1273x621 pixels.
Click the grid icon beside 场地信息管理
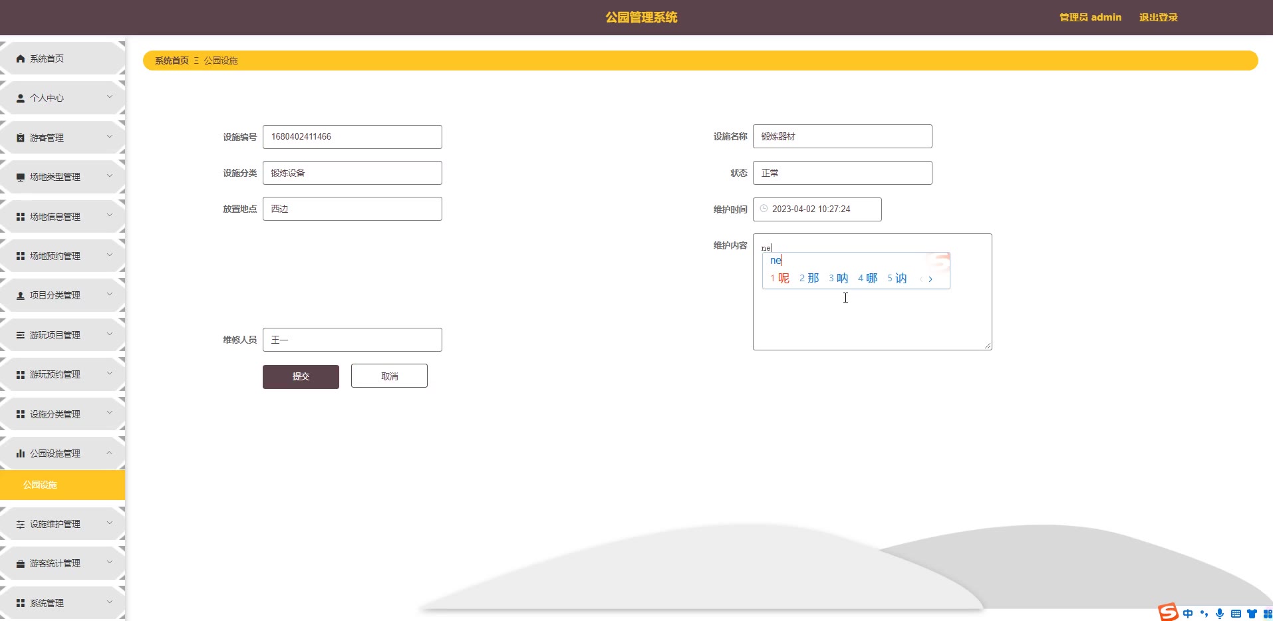point(21,217)
